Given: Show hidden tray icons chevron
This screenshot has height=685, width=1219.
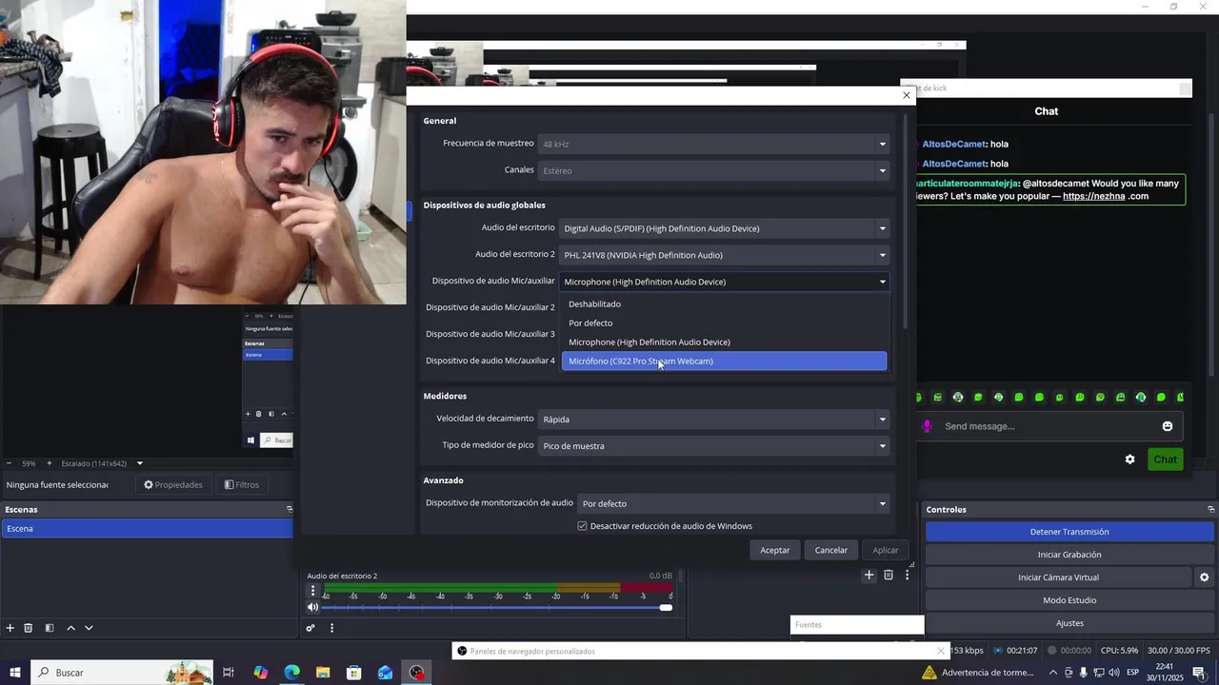Looking at the screenshot, I should tap(1052, 673).
